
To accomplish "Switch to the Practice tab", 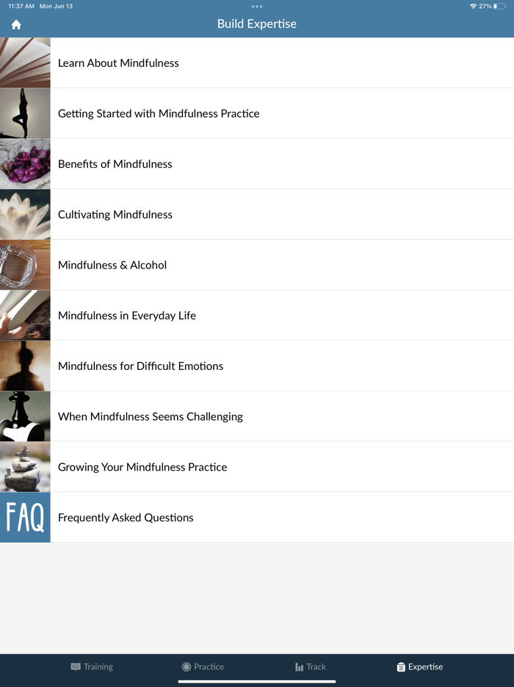I will click(203, 667).
